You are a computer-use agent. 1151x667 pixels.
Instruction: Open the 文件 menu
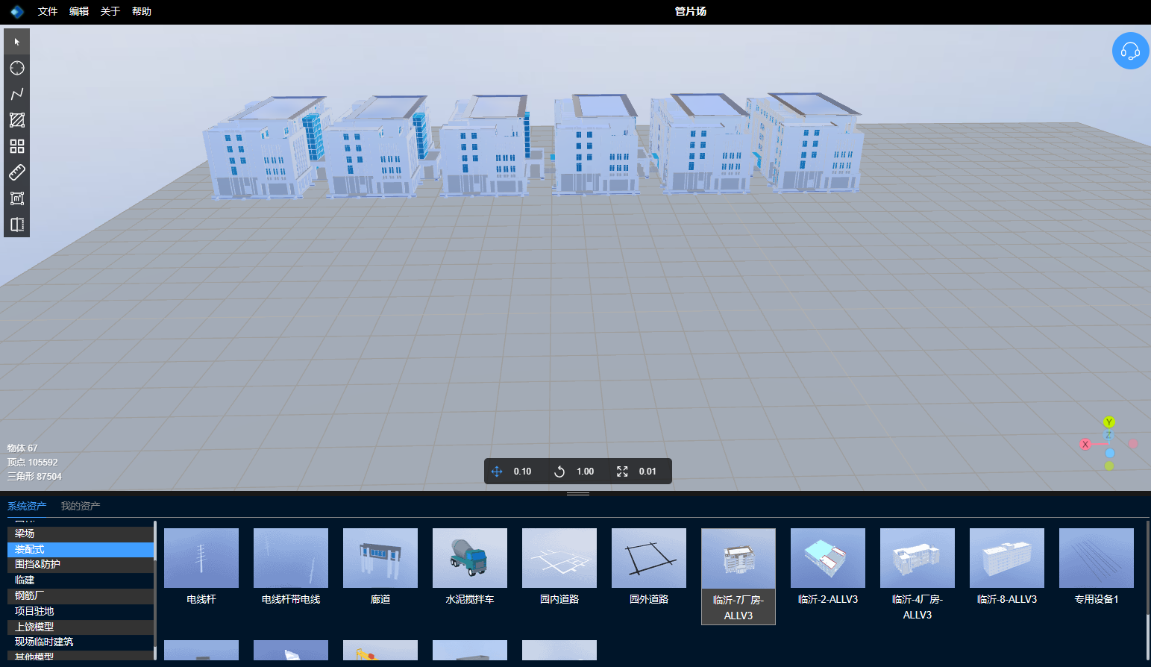48,11
